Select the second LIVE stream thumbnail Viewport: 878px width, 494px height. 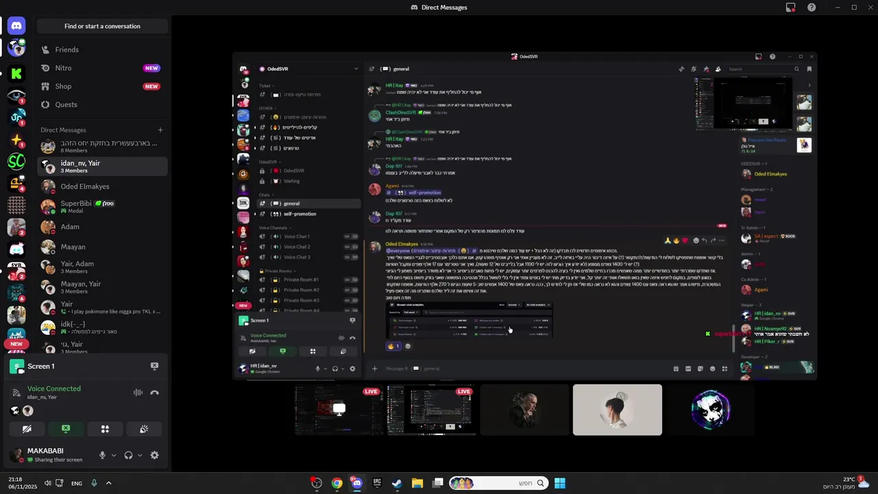tap(431, 410)
